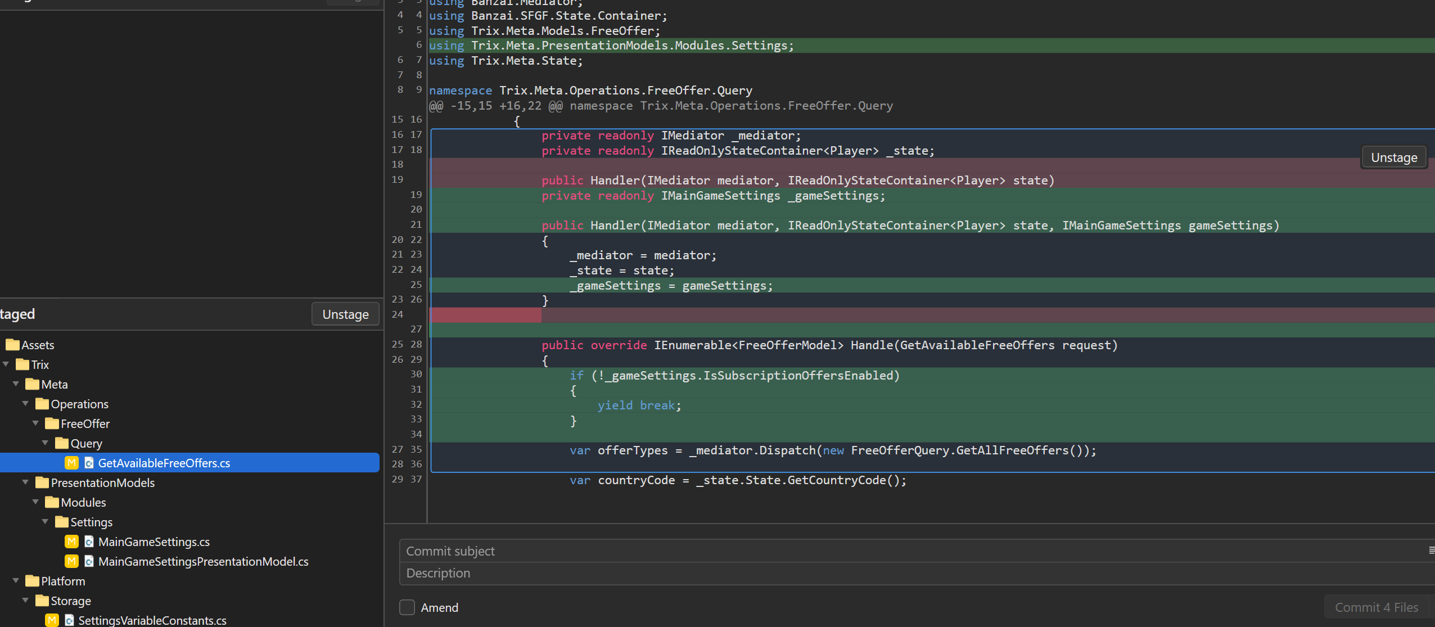Image resolution: width=1435 pixels, height=627 pixels.
Task: Click the M status icon of GetAvailableFreeOffers.cs
Action: point(71,463)
